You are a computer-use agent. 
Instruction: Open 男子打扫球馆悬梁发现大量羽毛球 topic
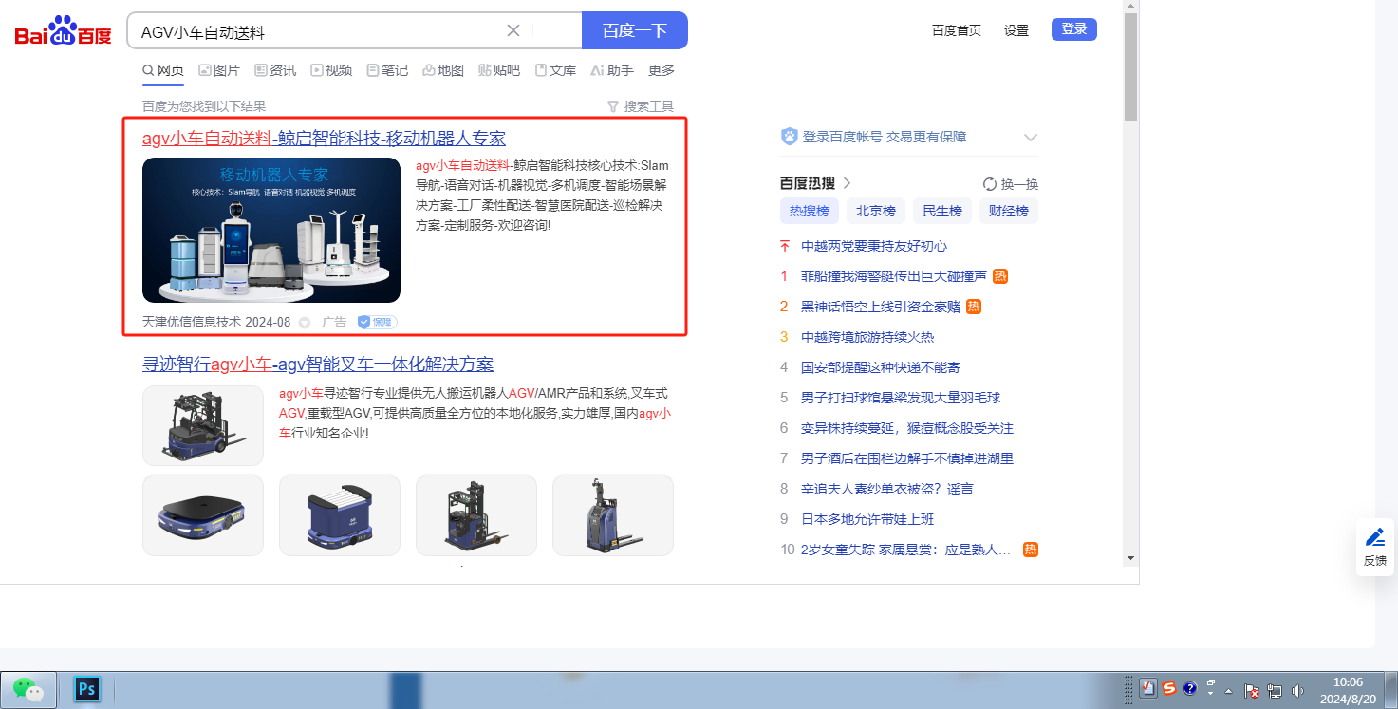901,398
